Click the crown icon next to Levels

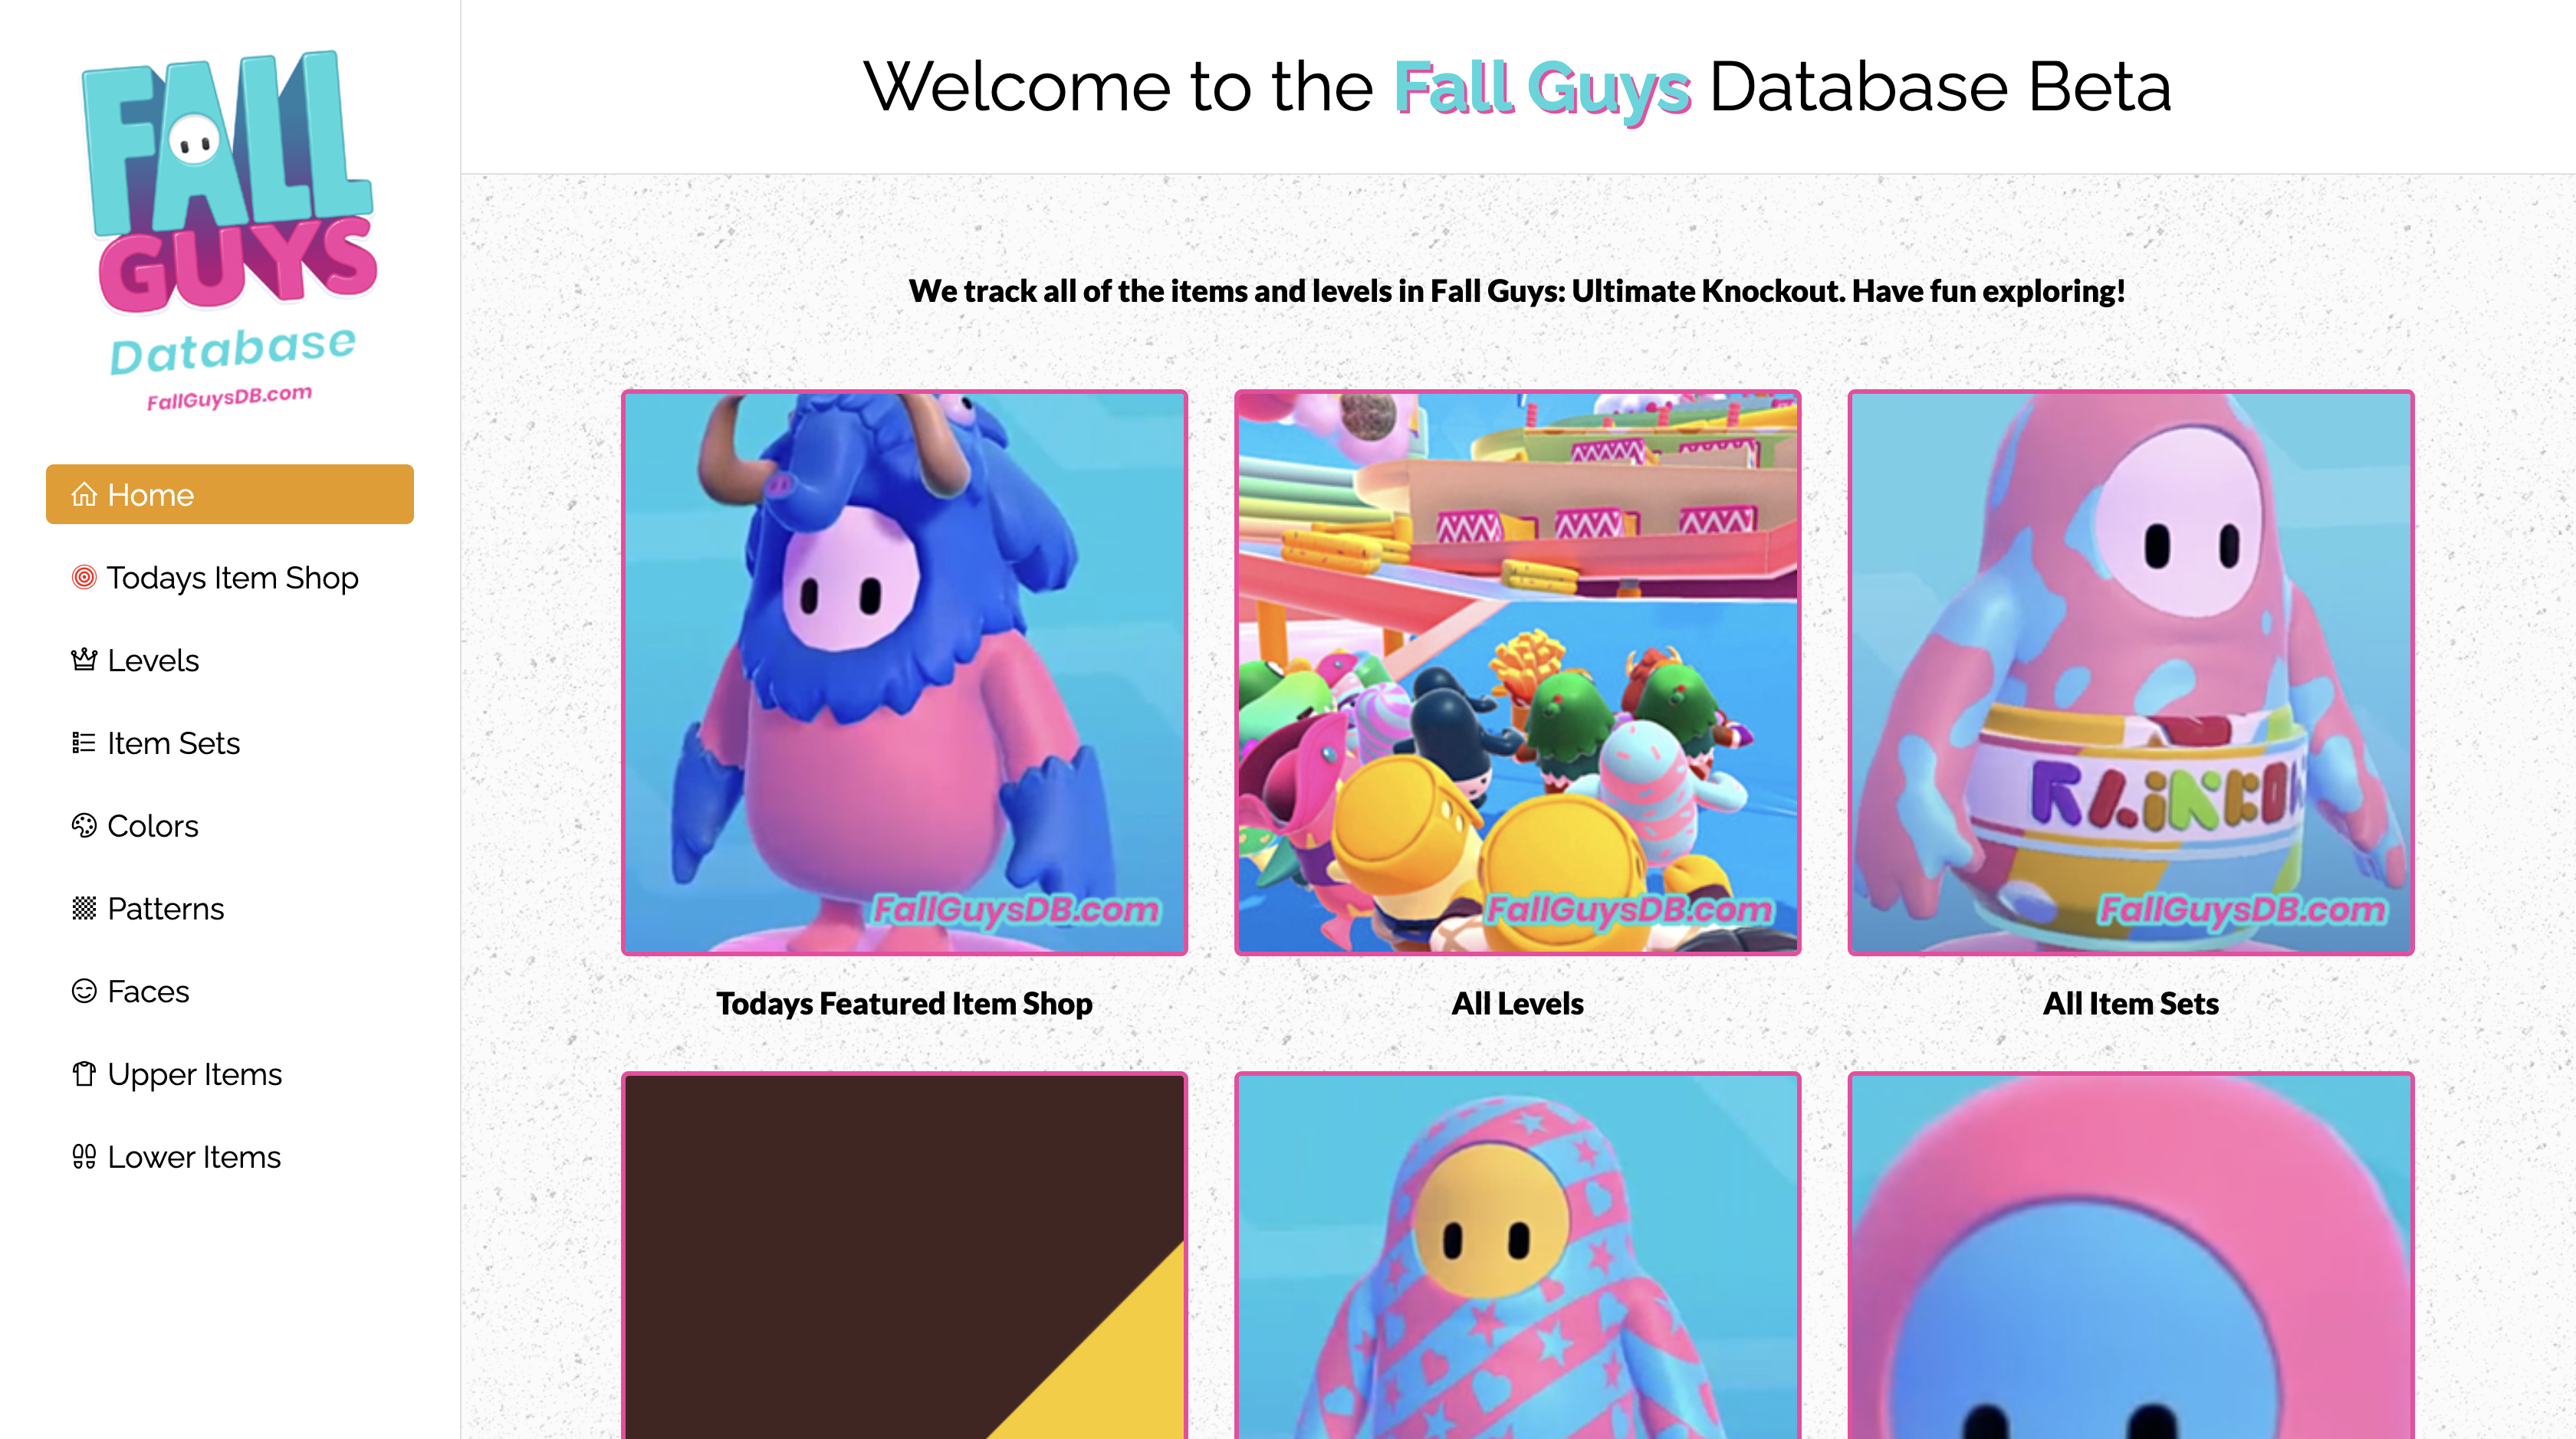(84, 660)
